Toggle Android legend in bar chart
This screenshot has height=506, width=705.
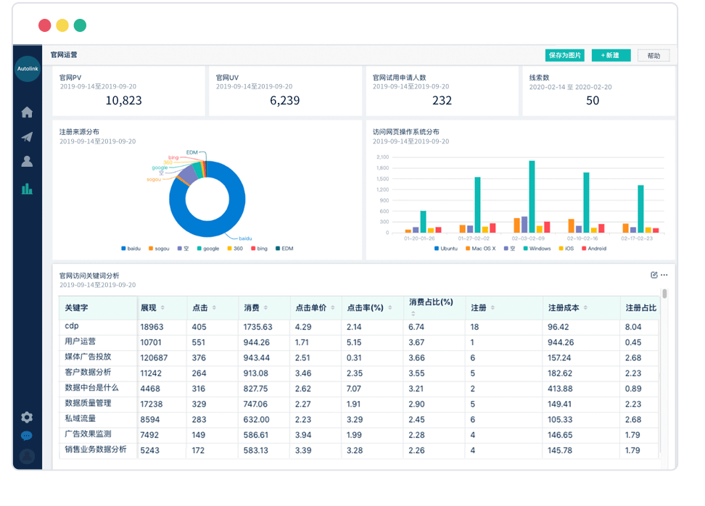point(594,249)
